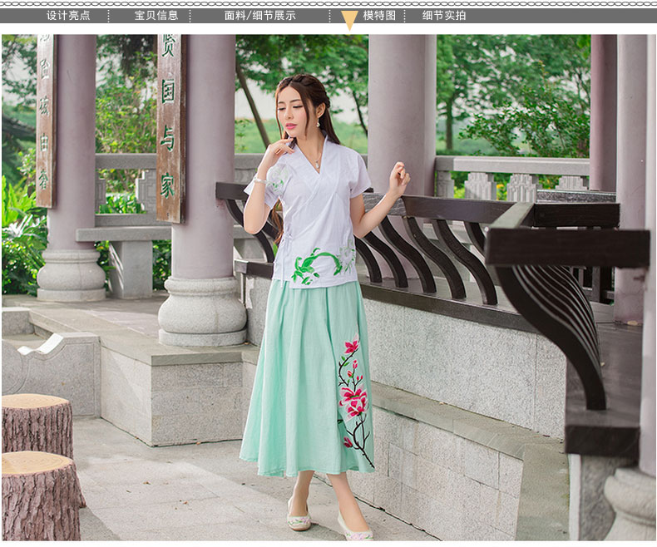
Task: Open the 细节实拍 tab
Action: 444,16
